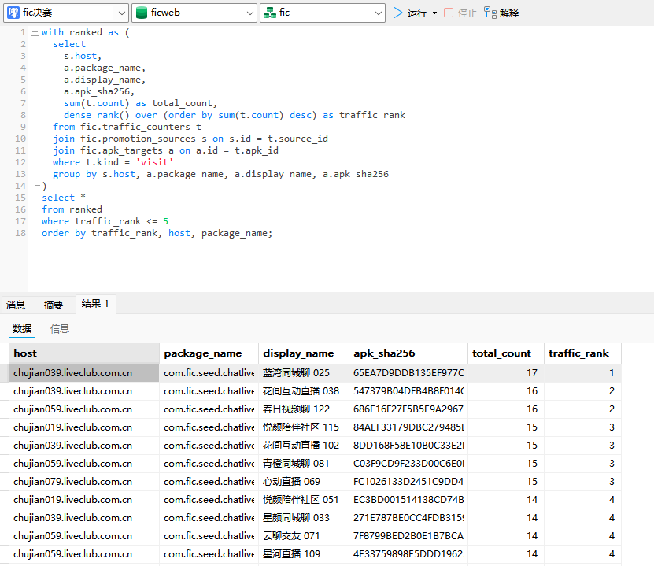654x566 pixels.
Task: Click line number 12 in gutter
Action: (20, 162)
